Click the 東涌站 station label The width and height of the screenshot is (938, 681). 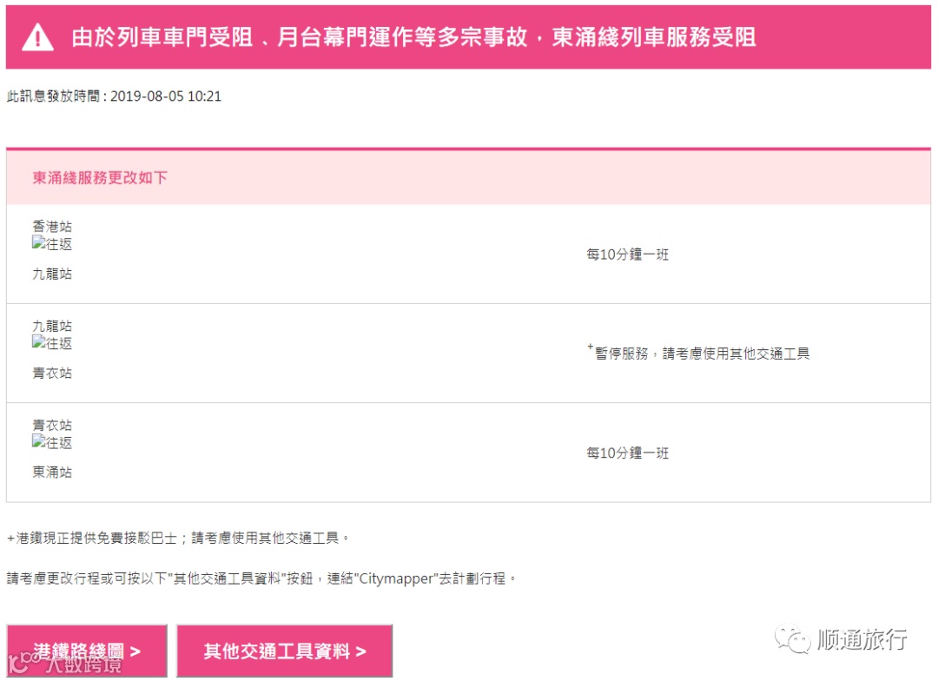[x=52, y=473]
